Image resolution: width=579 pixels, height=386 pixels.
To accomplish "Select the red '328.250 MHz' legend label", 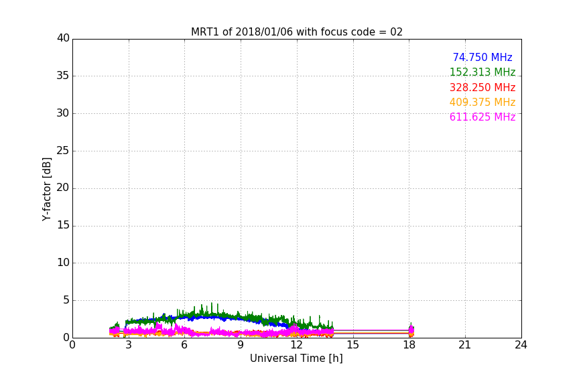I will (x=482, y=88).
